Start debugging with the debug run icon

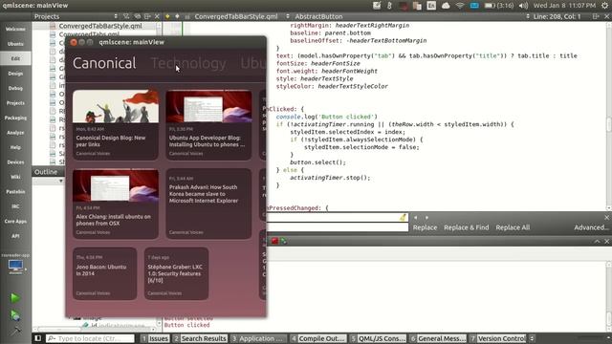click(15, 315)
